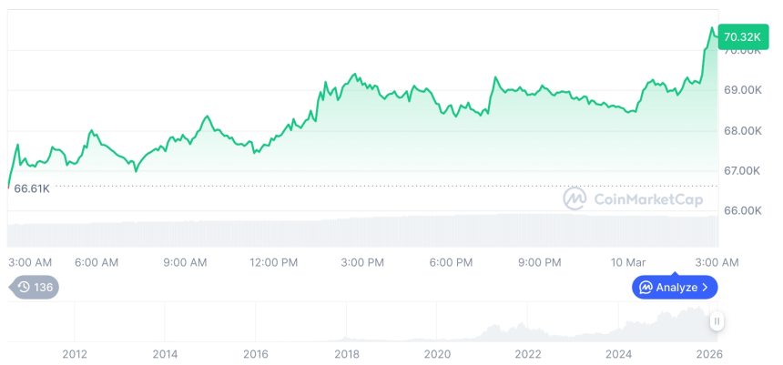Viewport: 783px width, 365px height.
Task: Select the 2022 point on the range timeline
Action: point(528,354)
